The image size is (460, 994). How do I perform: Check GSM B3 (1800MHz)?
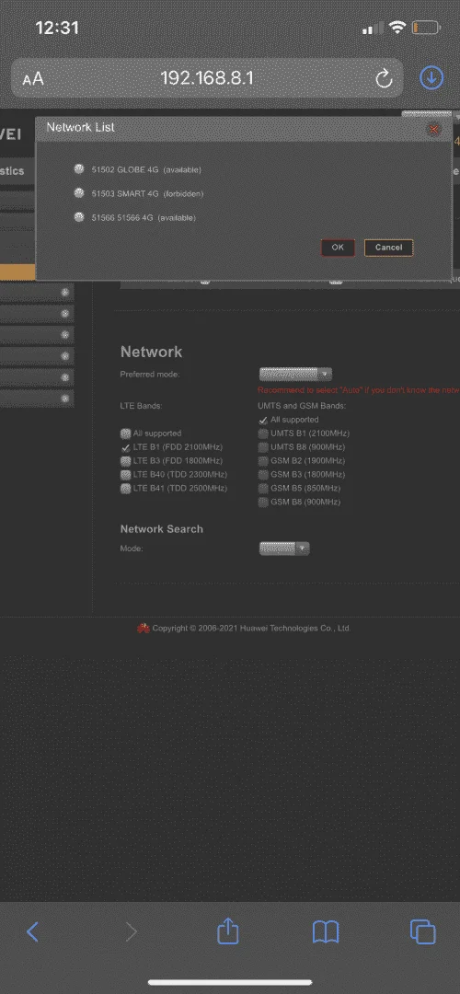(263, 475)
